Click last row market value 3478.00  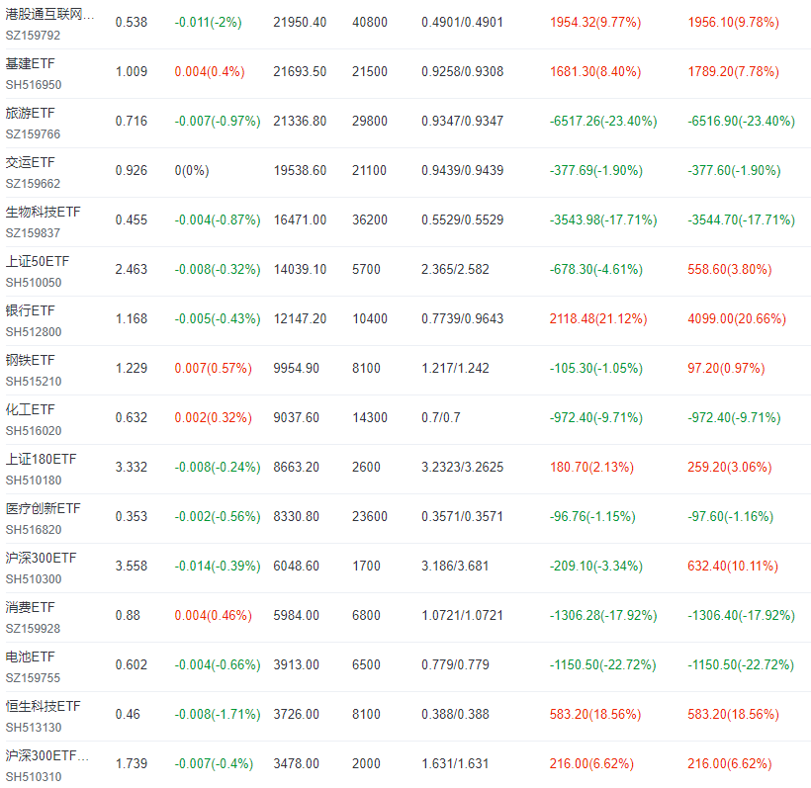(x=297, y=763)
